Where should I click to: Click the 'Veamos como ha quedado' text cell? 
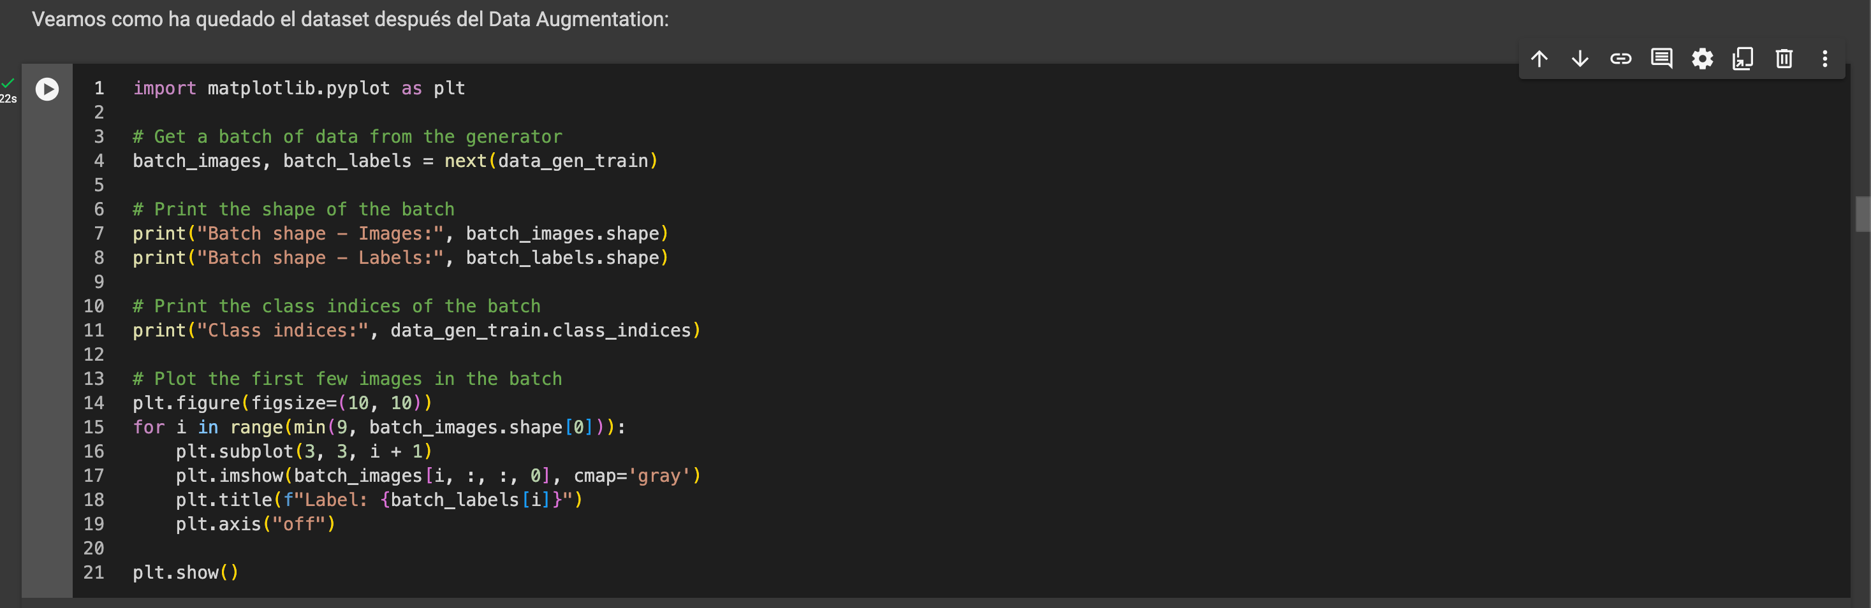pyautogui.click(x=350, y=19)
